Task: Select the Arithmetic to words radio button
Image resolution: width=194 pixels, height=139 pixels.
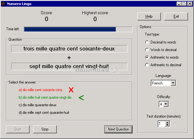Action: (x=147, y=57)
